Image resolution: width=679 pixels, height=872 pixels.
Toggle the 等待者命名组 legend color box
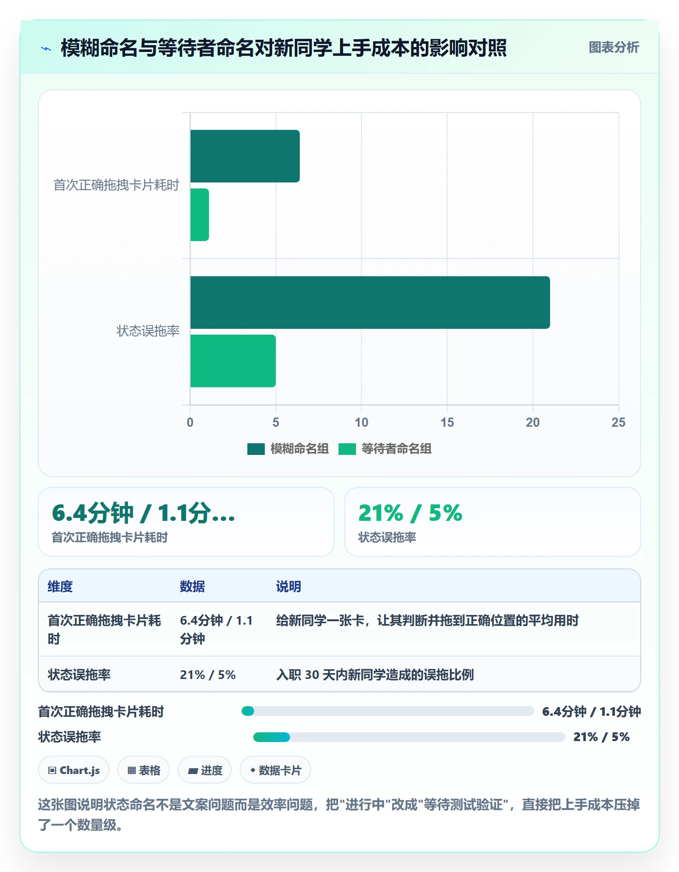347,449
